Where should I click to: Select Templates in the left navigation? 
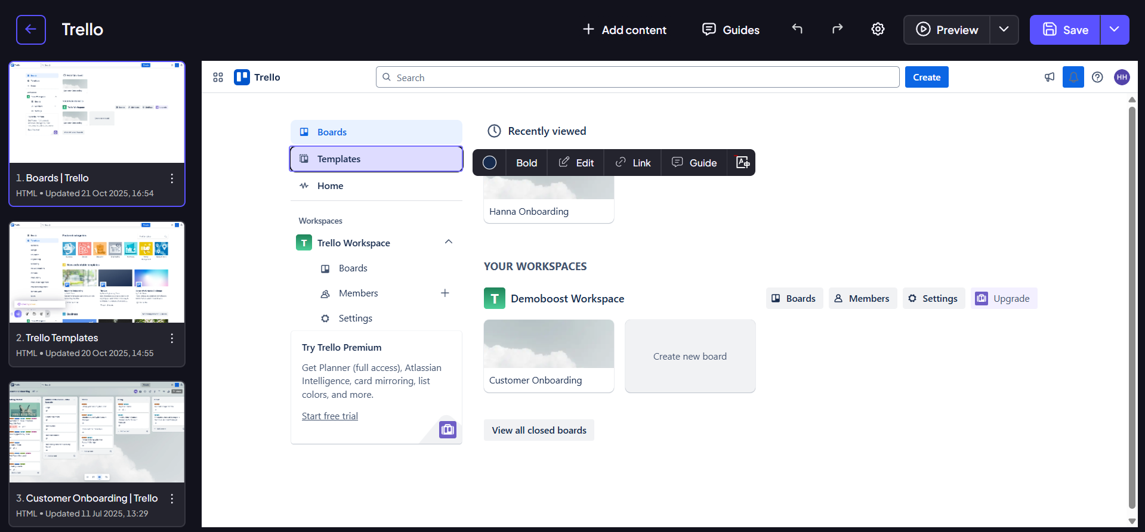click(376, 159)
